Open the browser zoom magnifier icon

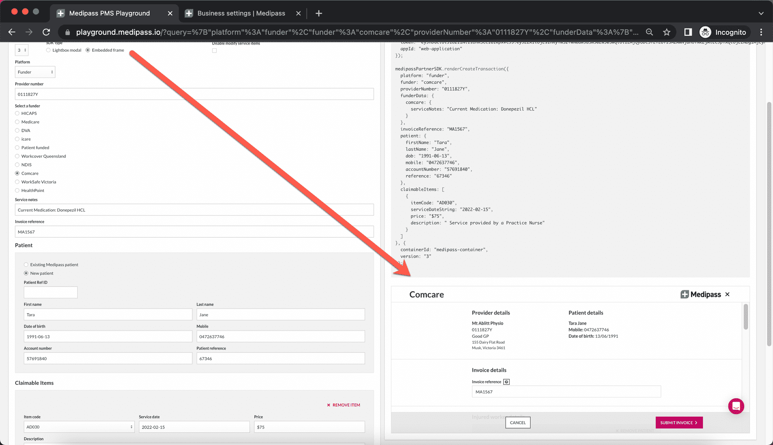tap(649, 32)
